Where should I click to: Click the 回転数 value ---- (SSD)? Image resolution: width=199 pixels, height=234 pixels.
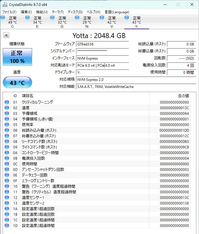pos(181,58)
